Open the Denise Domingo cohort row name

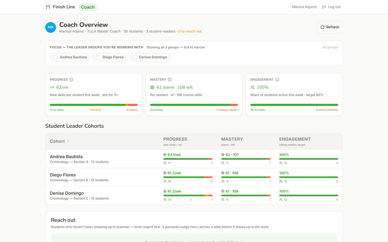pos(67,193)
